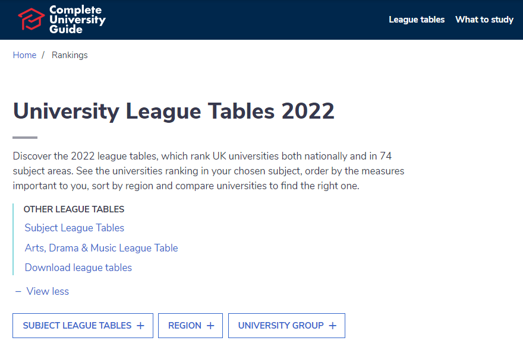
Task: Click the plus icon on Region button
Action: tap(210, 326)
